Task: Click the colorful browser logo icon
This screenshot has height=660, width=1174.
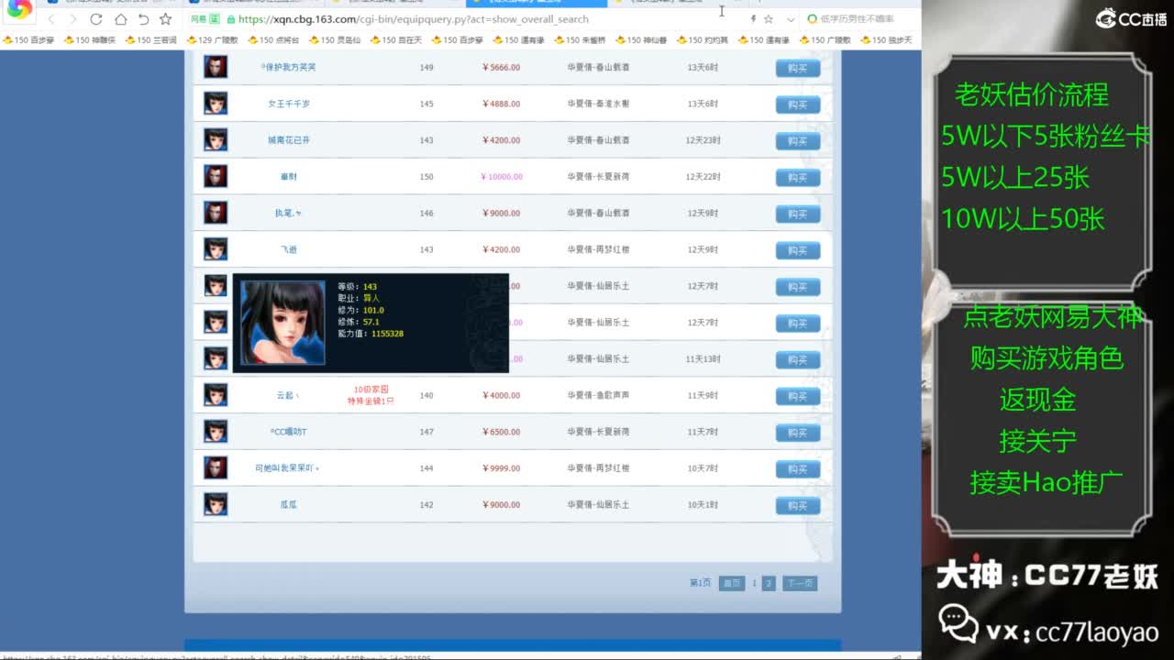Action: pos(19,9)
